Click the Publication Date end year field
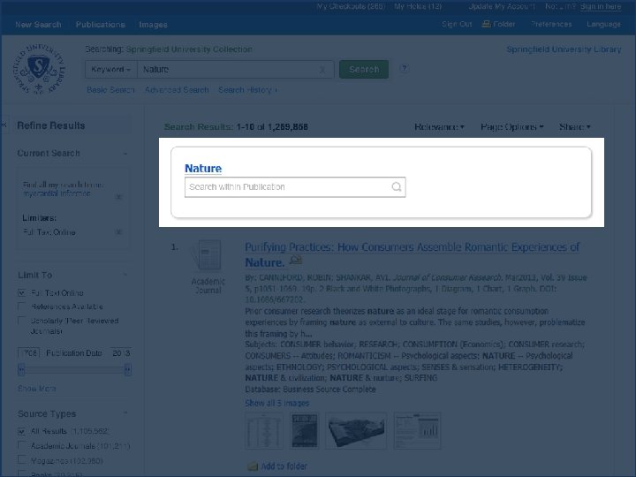The image size is (636, 477). (x=121, y=352)
